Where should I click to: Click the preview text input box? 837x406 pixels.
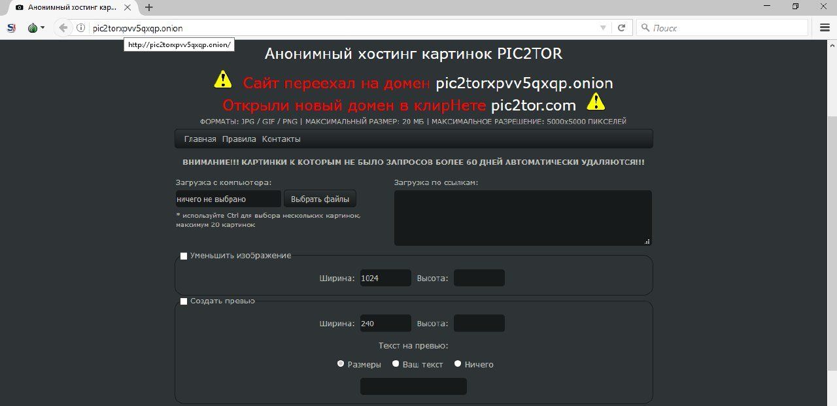413,386
